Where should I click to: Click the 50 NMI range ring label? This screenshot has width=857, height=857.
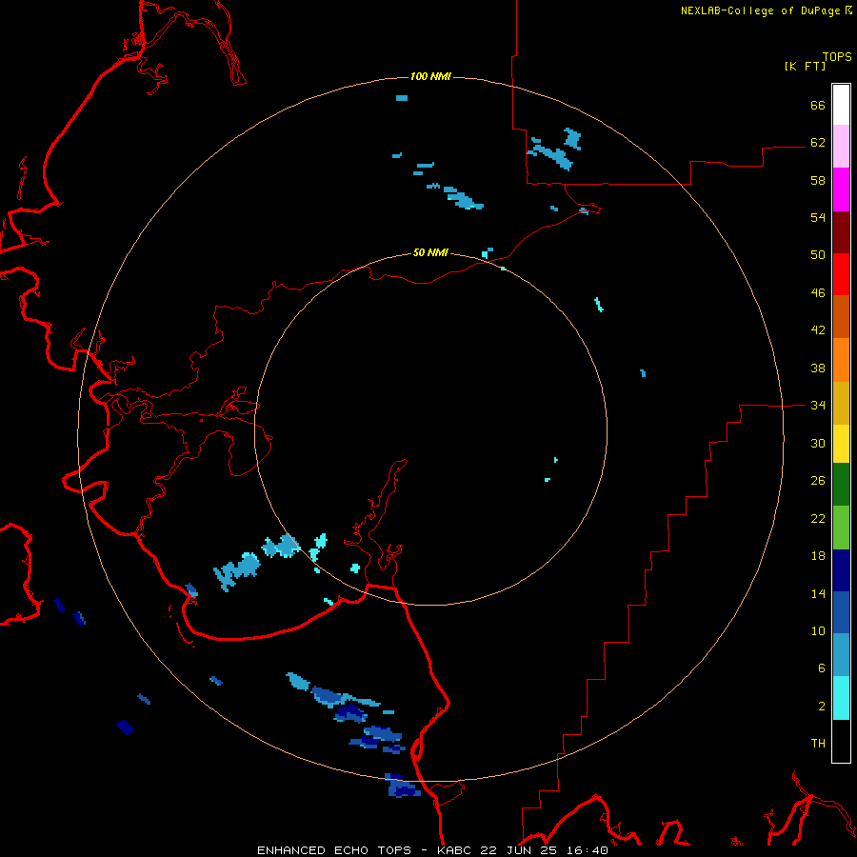(x=430, y=252)
